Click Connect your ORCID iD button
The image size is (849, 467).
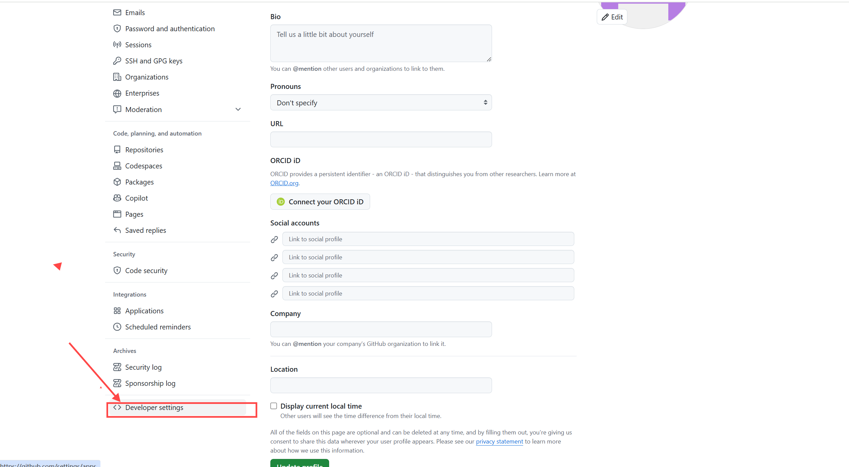tap(320, 202)
